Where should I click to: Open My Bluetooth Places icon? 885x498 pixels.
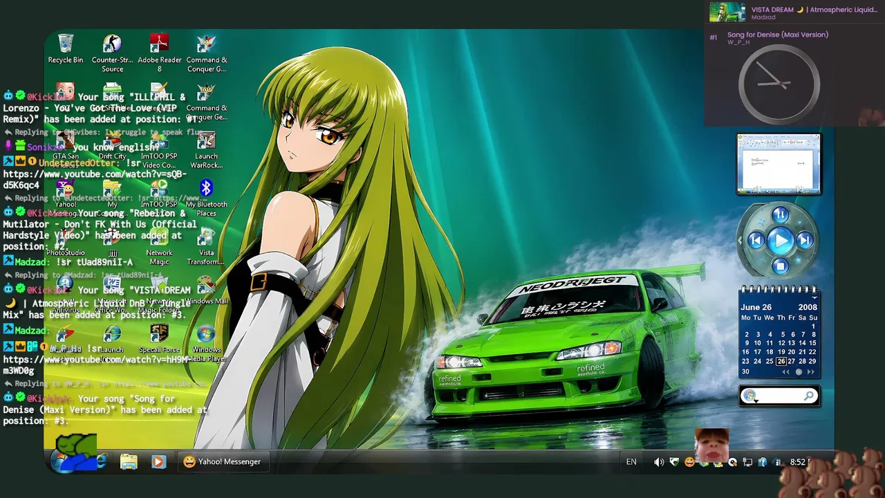(x=206, y=198)
